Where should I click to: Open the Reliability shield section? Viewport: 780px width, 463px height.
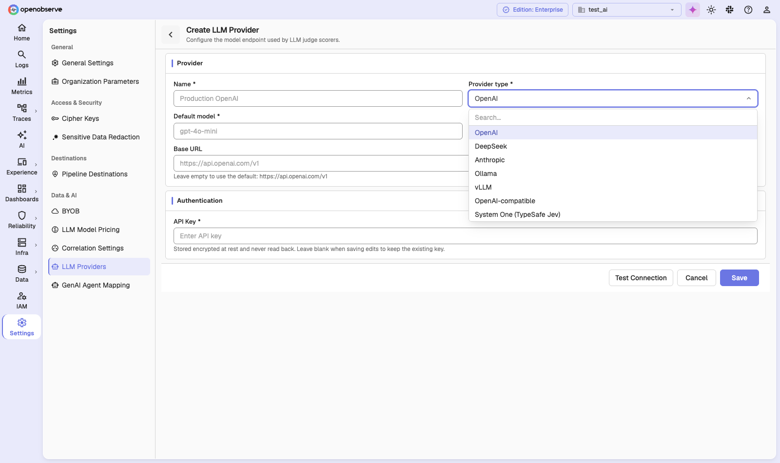pos(22,220)
